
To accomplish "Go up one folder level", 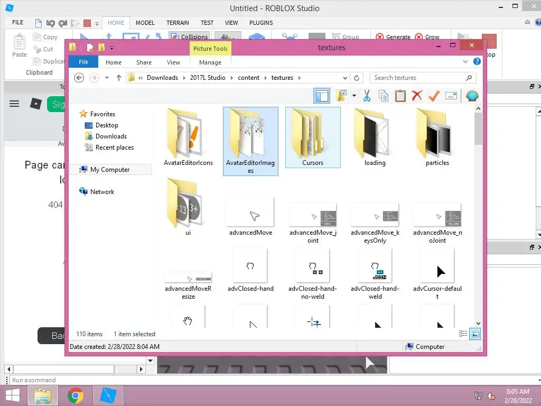I will [x=119, y=78].
